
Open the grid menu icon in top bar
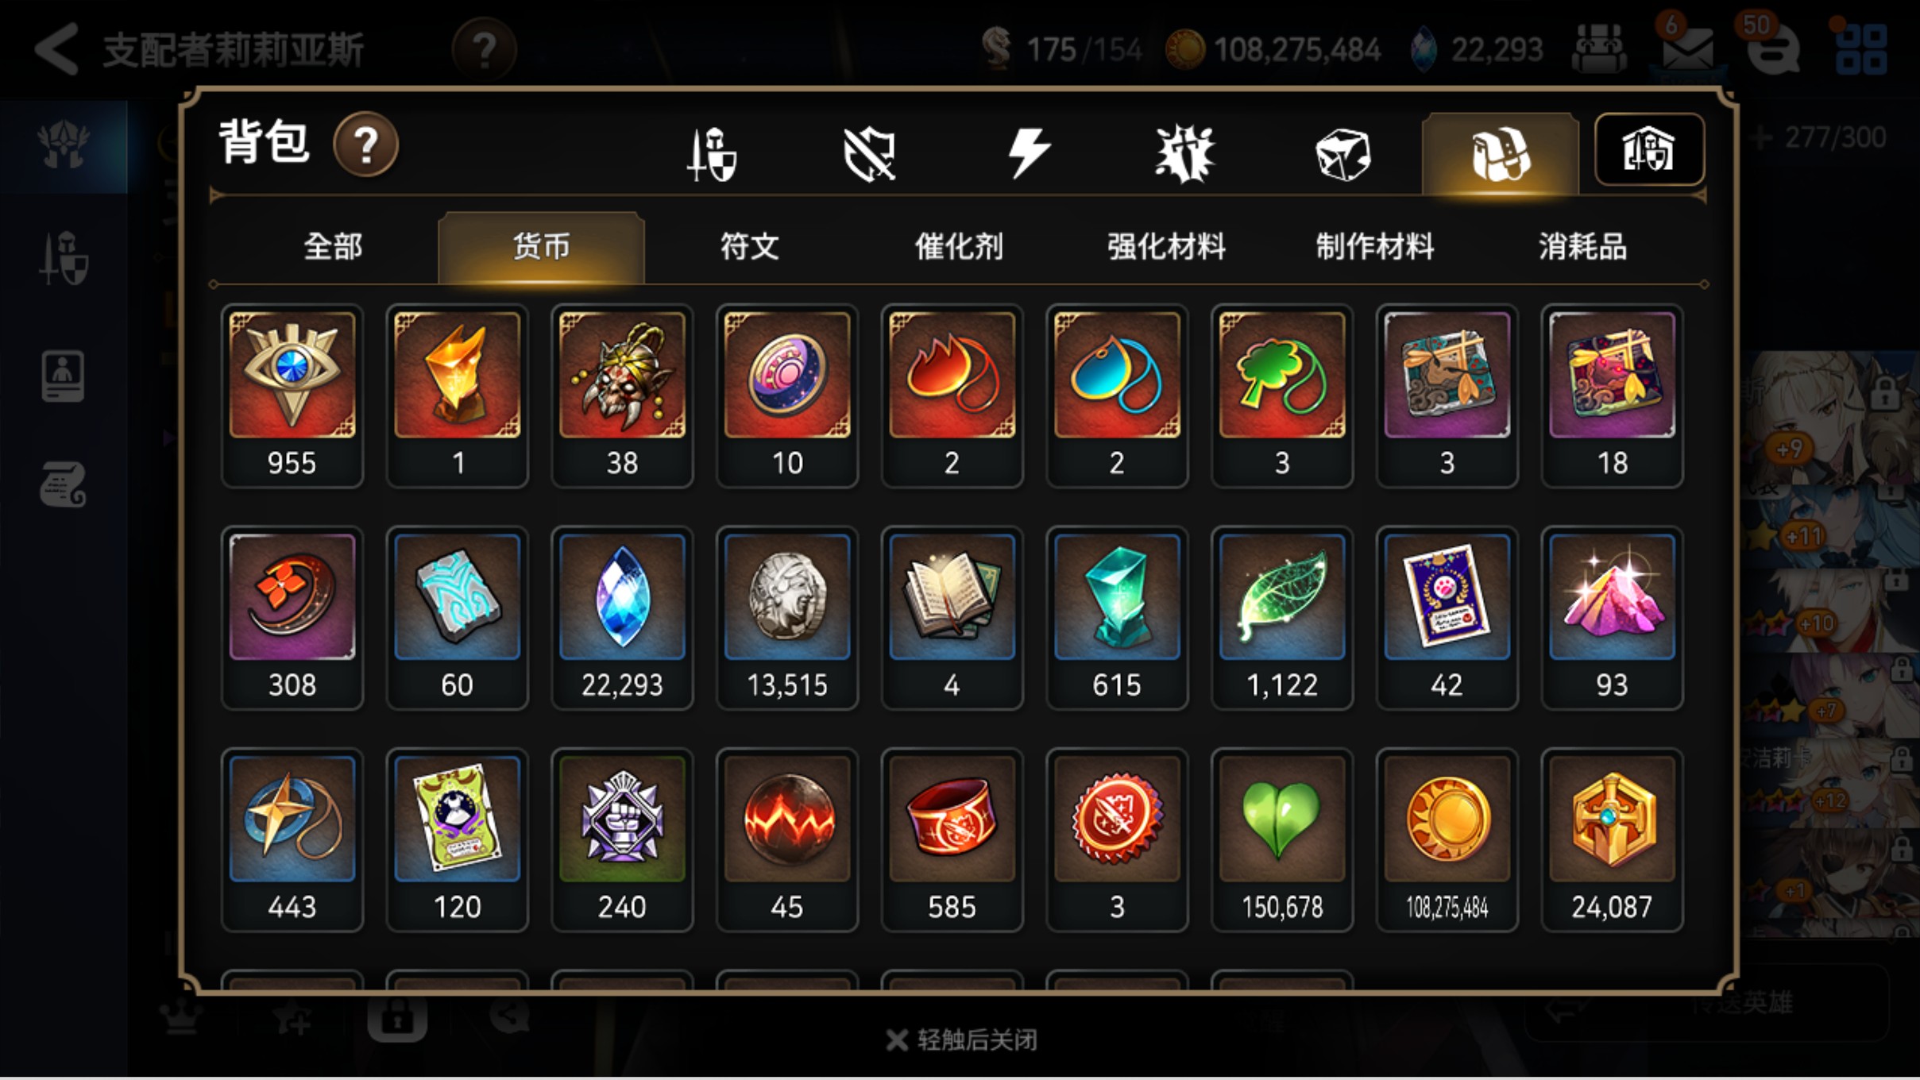[1862, 49]
